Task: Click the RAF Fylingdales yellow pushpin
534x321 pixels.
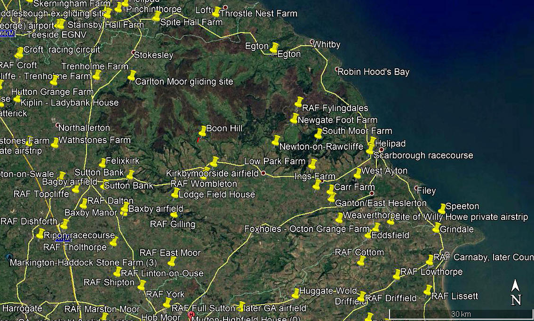Action: 299,102
